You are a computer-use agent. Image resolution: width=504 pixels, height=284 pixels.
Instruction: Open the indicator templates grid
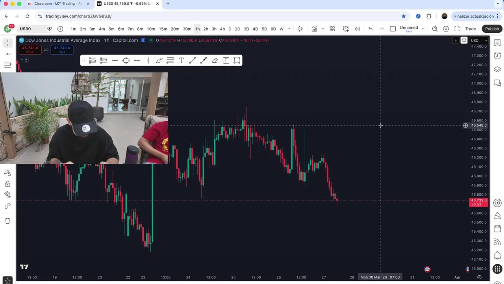tap(332, 29)
